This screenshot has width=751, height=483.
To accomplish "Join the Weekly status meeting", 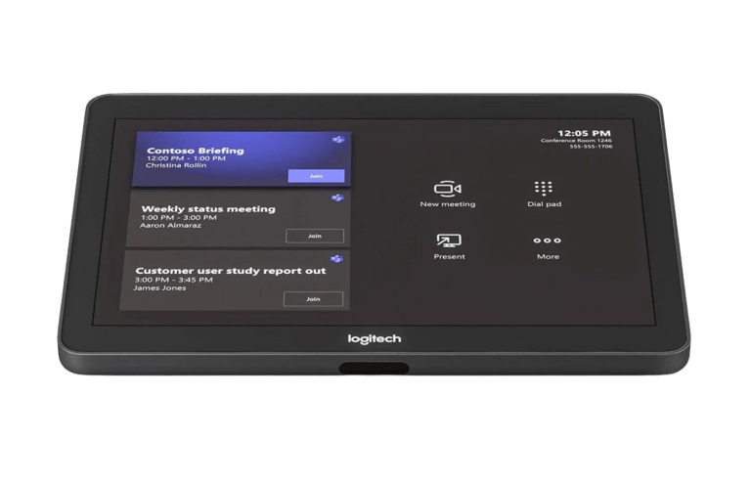I will coord(315,236).
